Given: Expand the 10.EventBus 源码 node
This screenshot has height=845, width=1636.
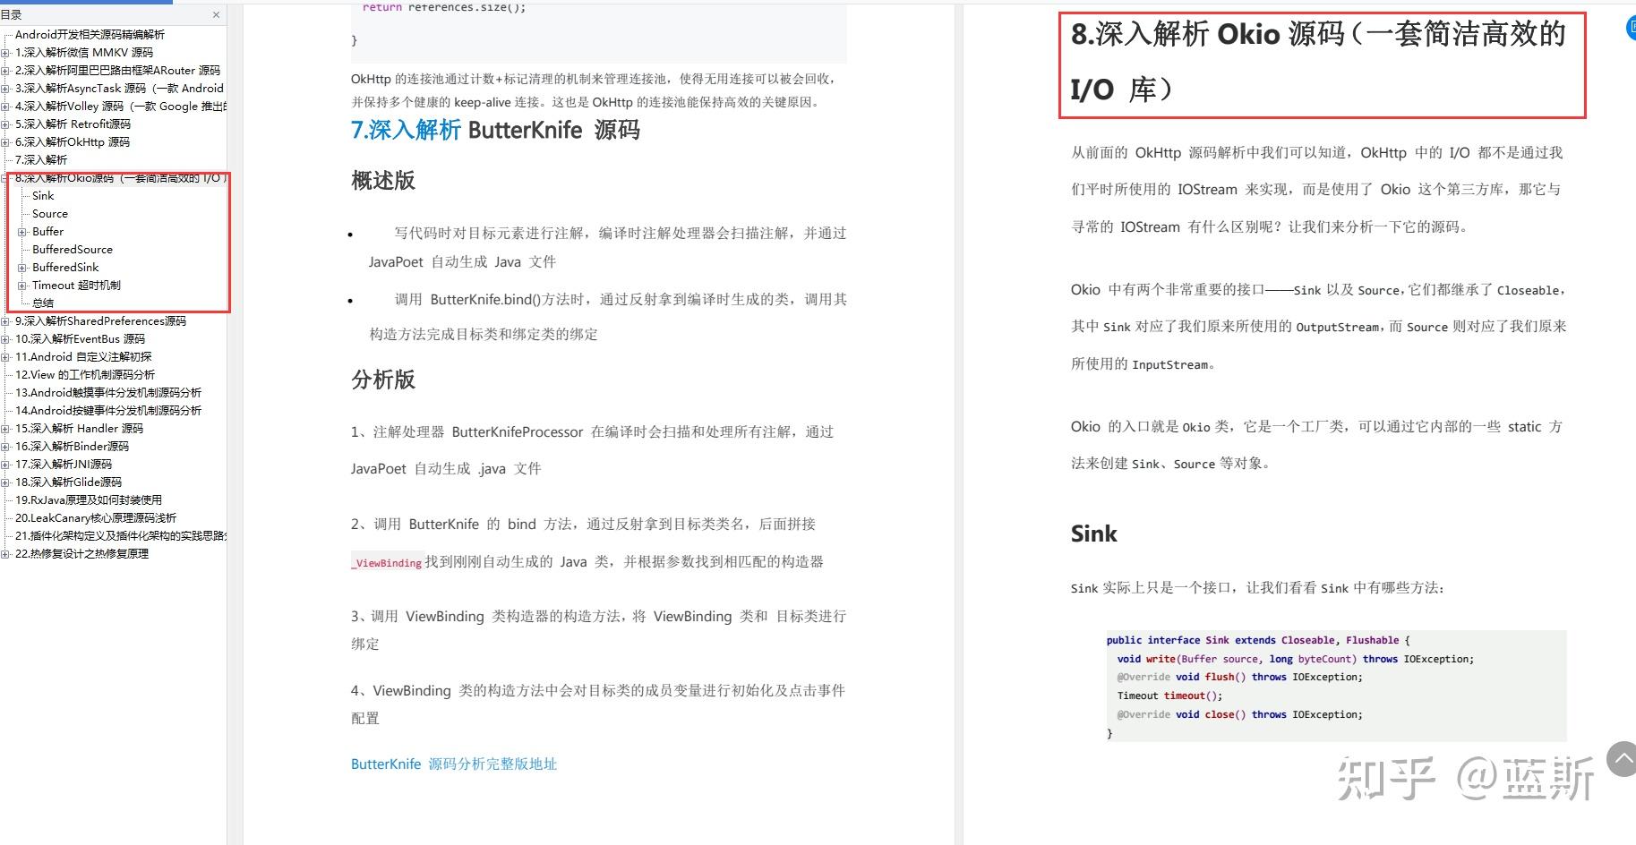Looking at the screenshot, I should click(5, 339).
